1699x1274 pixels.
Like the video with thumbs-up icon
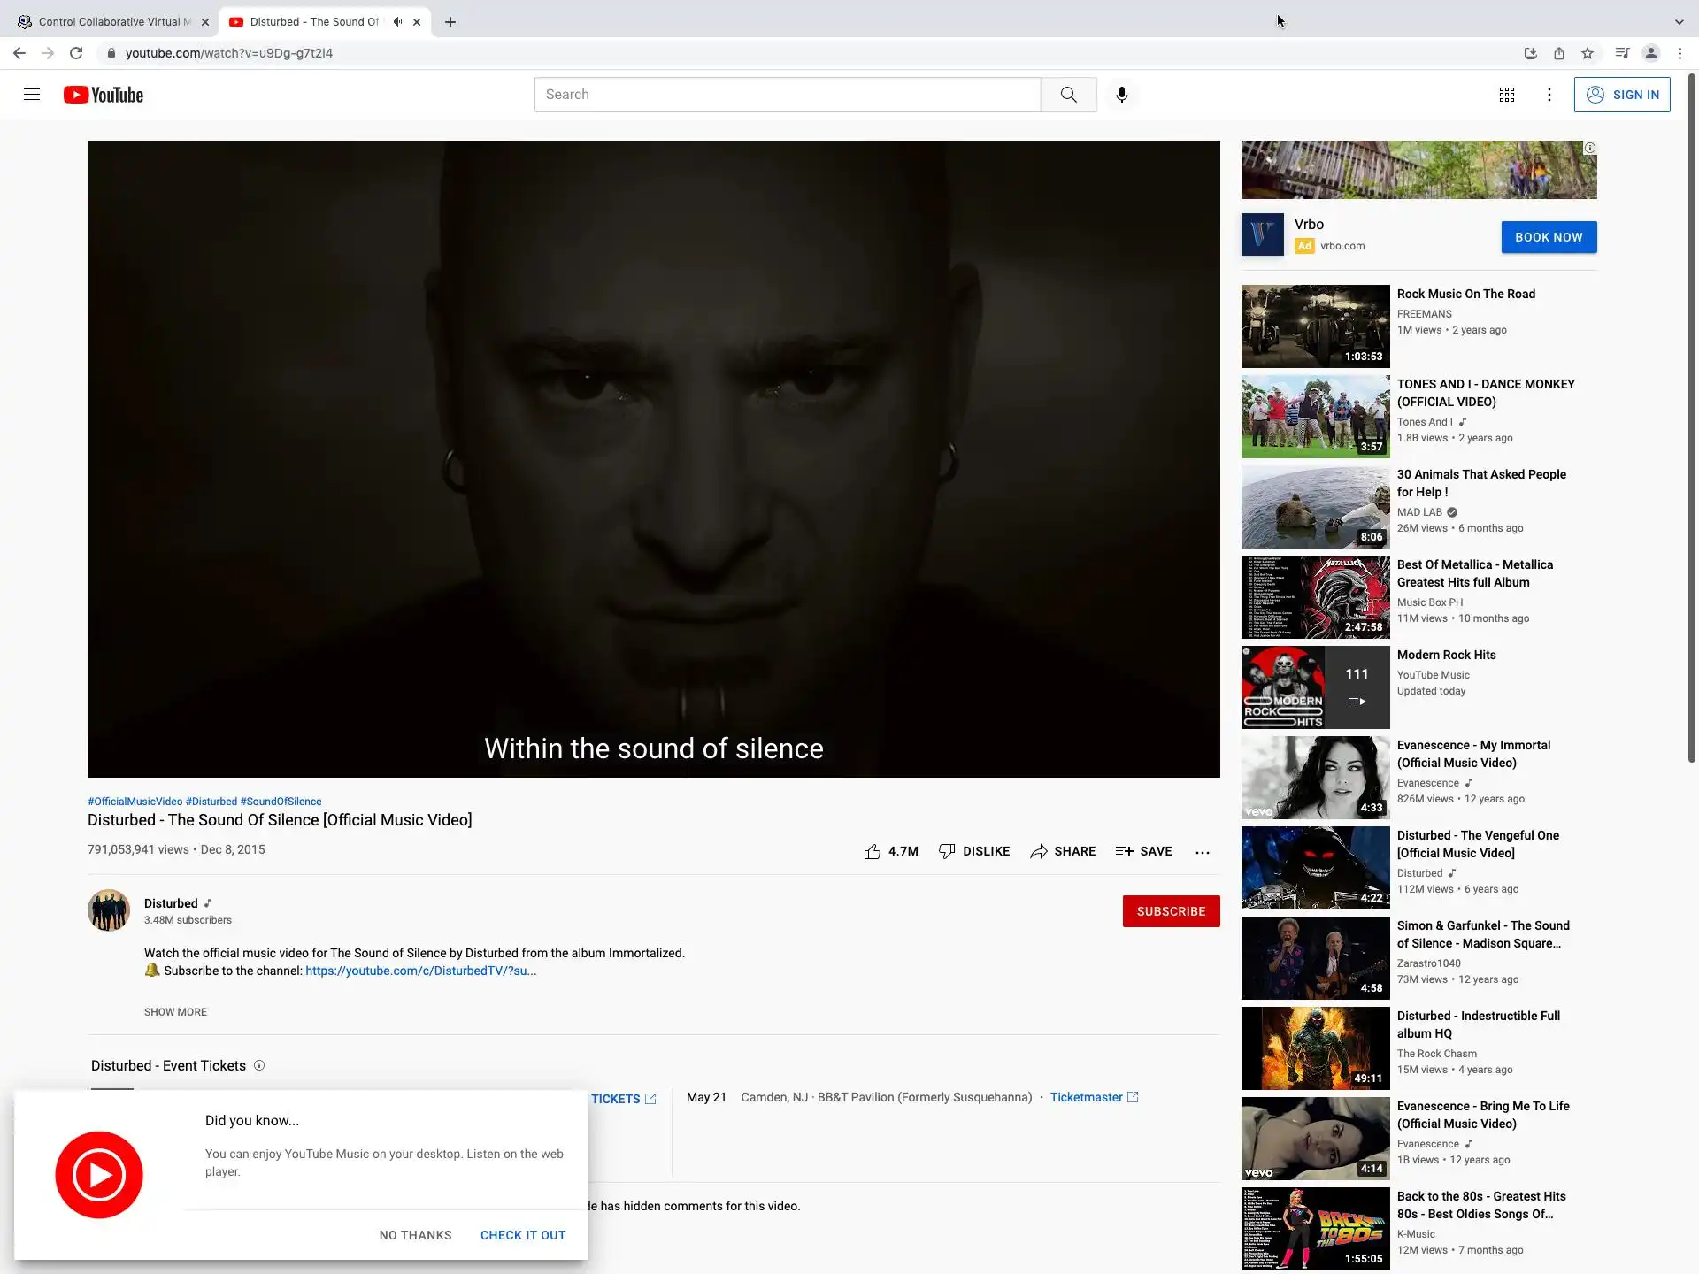coord(873,851)
